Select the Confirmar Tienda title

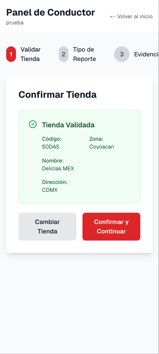click(x=58, y=95)
